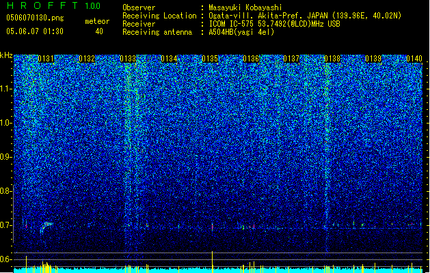This screenshot has height=273, width=430.
Task: Click time marker 0131
Action: pos(46,59)
